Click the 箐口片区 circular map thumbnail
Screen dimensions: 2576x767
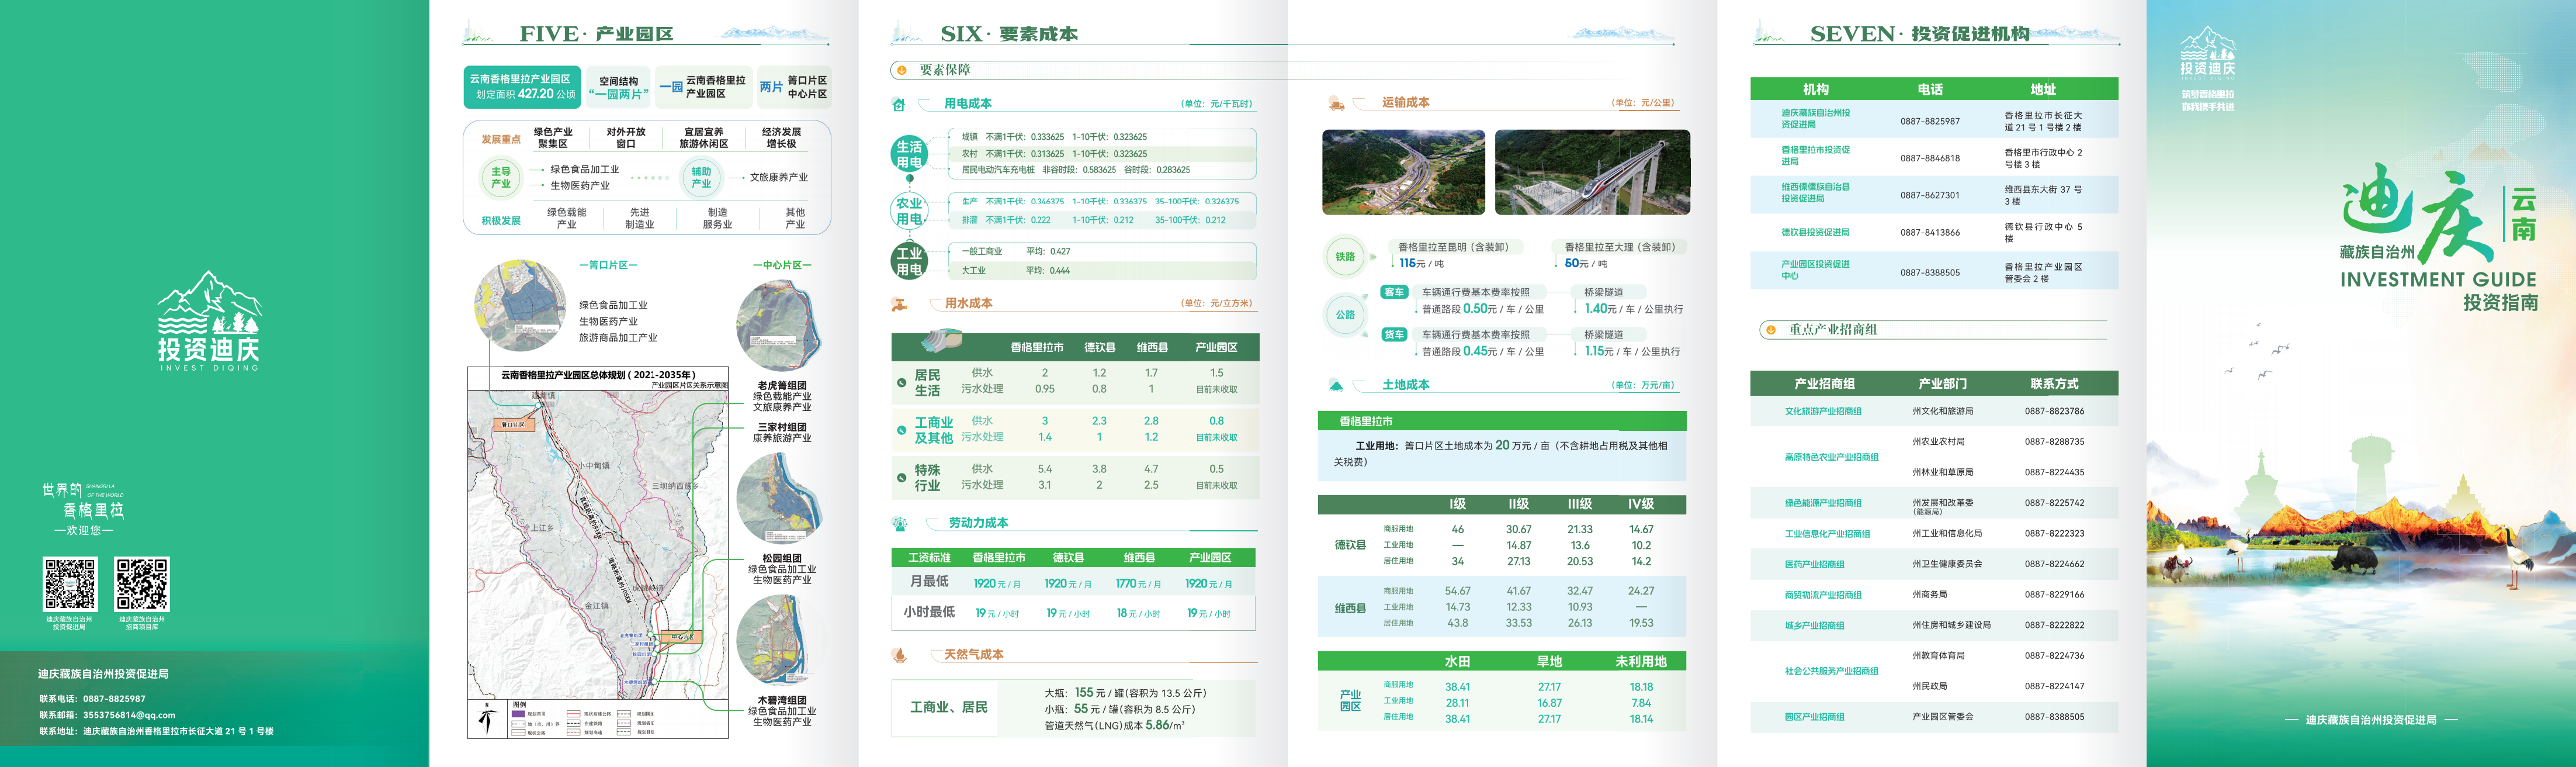[x=519, y=305]
